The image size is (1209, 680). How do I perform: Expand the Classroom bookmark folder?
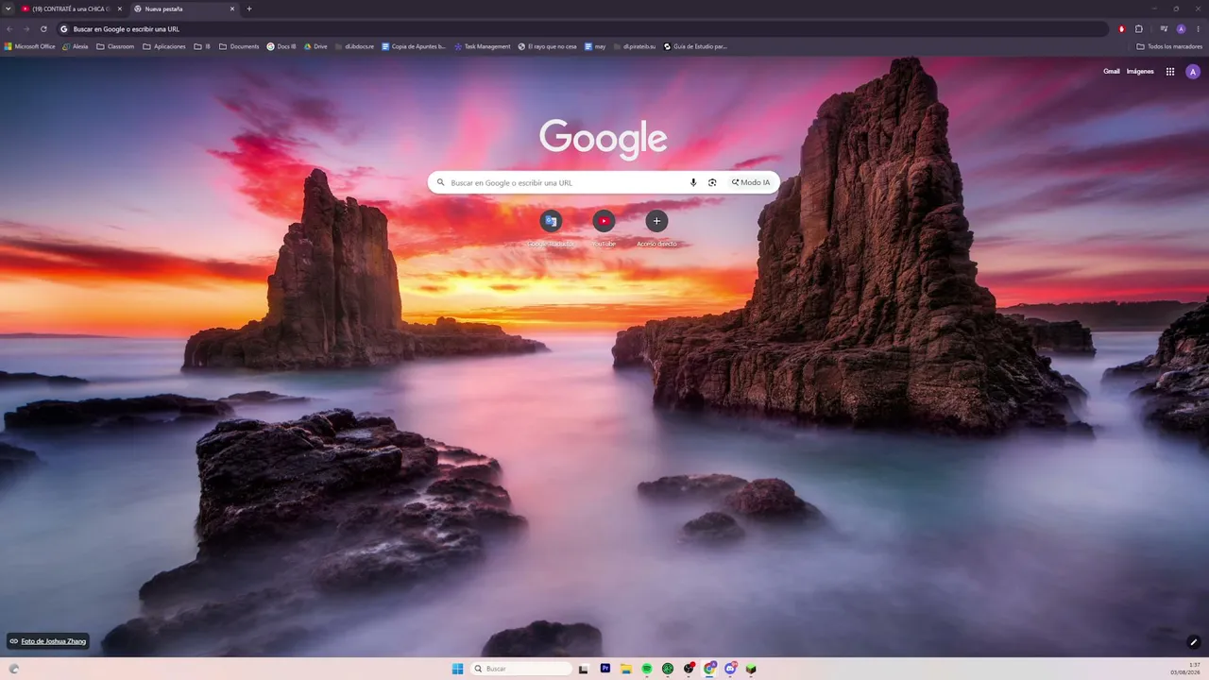[x=115, y=46]
